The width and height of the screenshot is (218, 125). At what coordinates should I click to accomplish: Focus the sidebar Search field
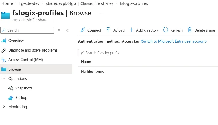pos(27,30)
